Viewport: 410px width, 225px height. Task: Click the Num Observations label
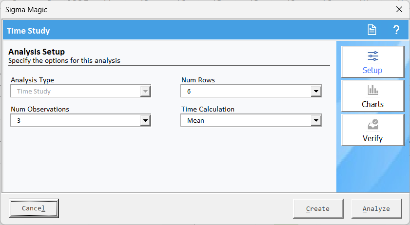click(x=40, y=109)
